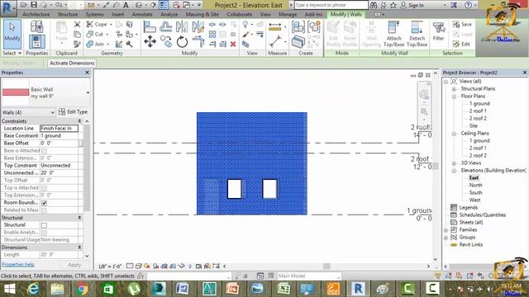Toggle Related to Mass checkbox
Image resolution: width=529 pixels, height=297 pixels.
pyautogui.click(x=44, y=210)
